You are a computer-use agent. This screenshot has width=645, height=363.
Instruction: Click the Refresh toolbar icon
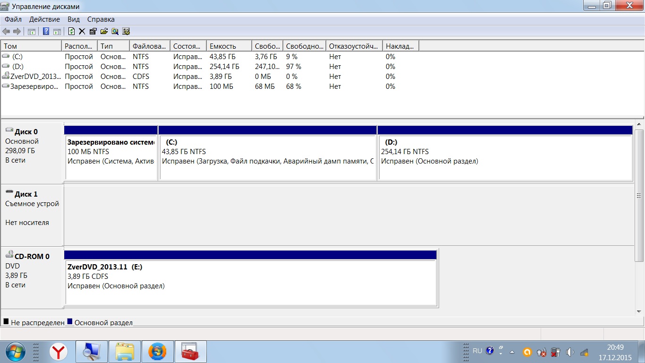(x=71, y=32)
